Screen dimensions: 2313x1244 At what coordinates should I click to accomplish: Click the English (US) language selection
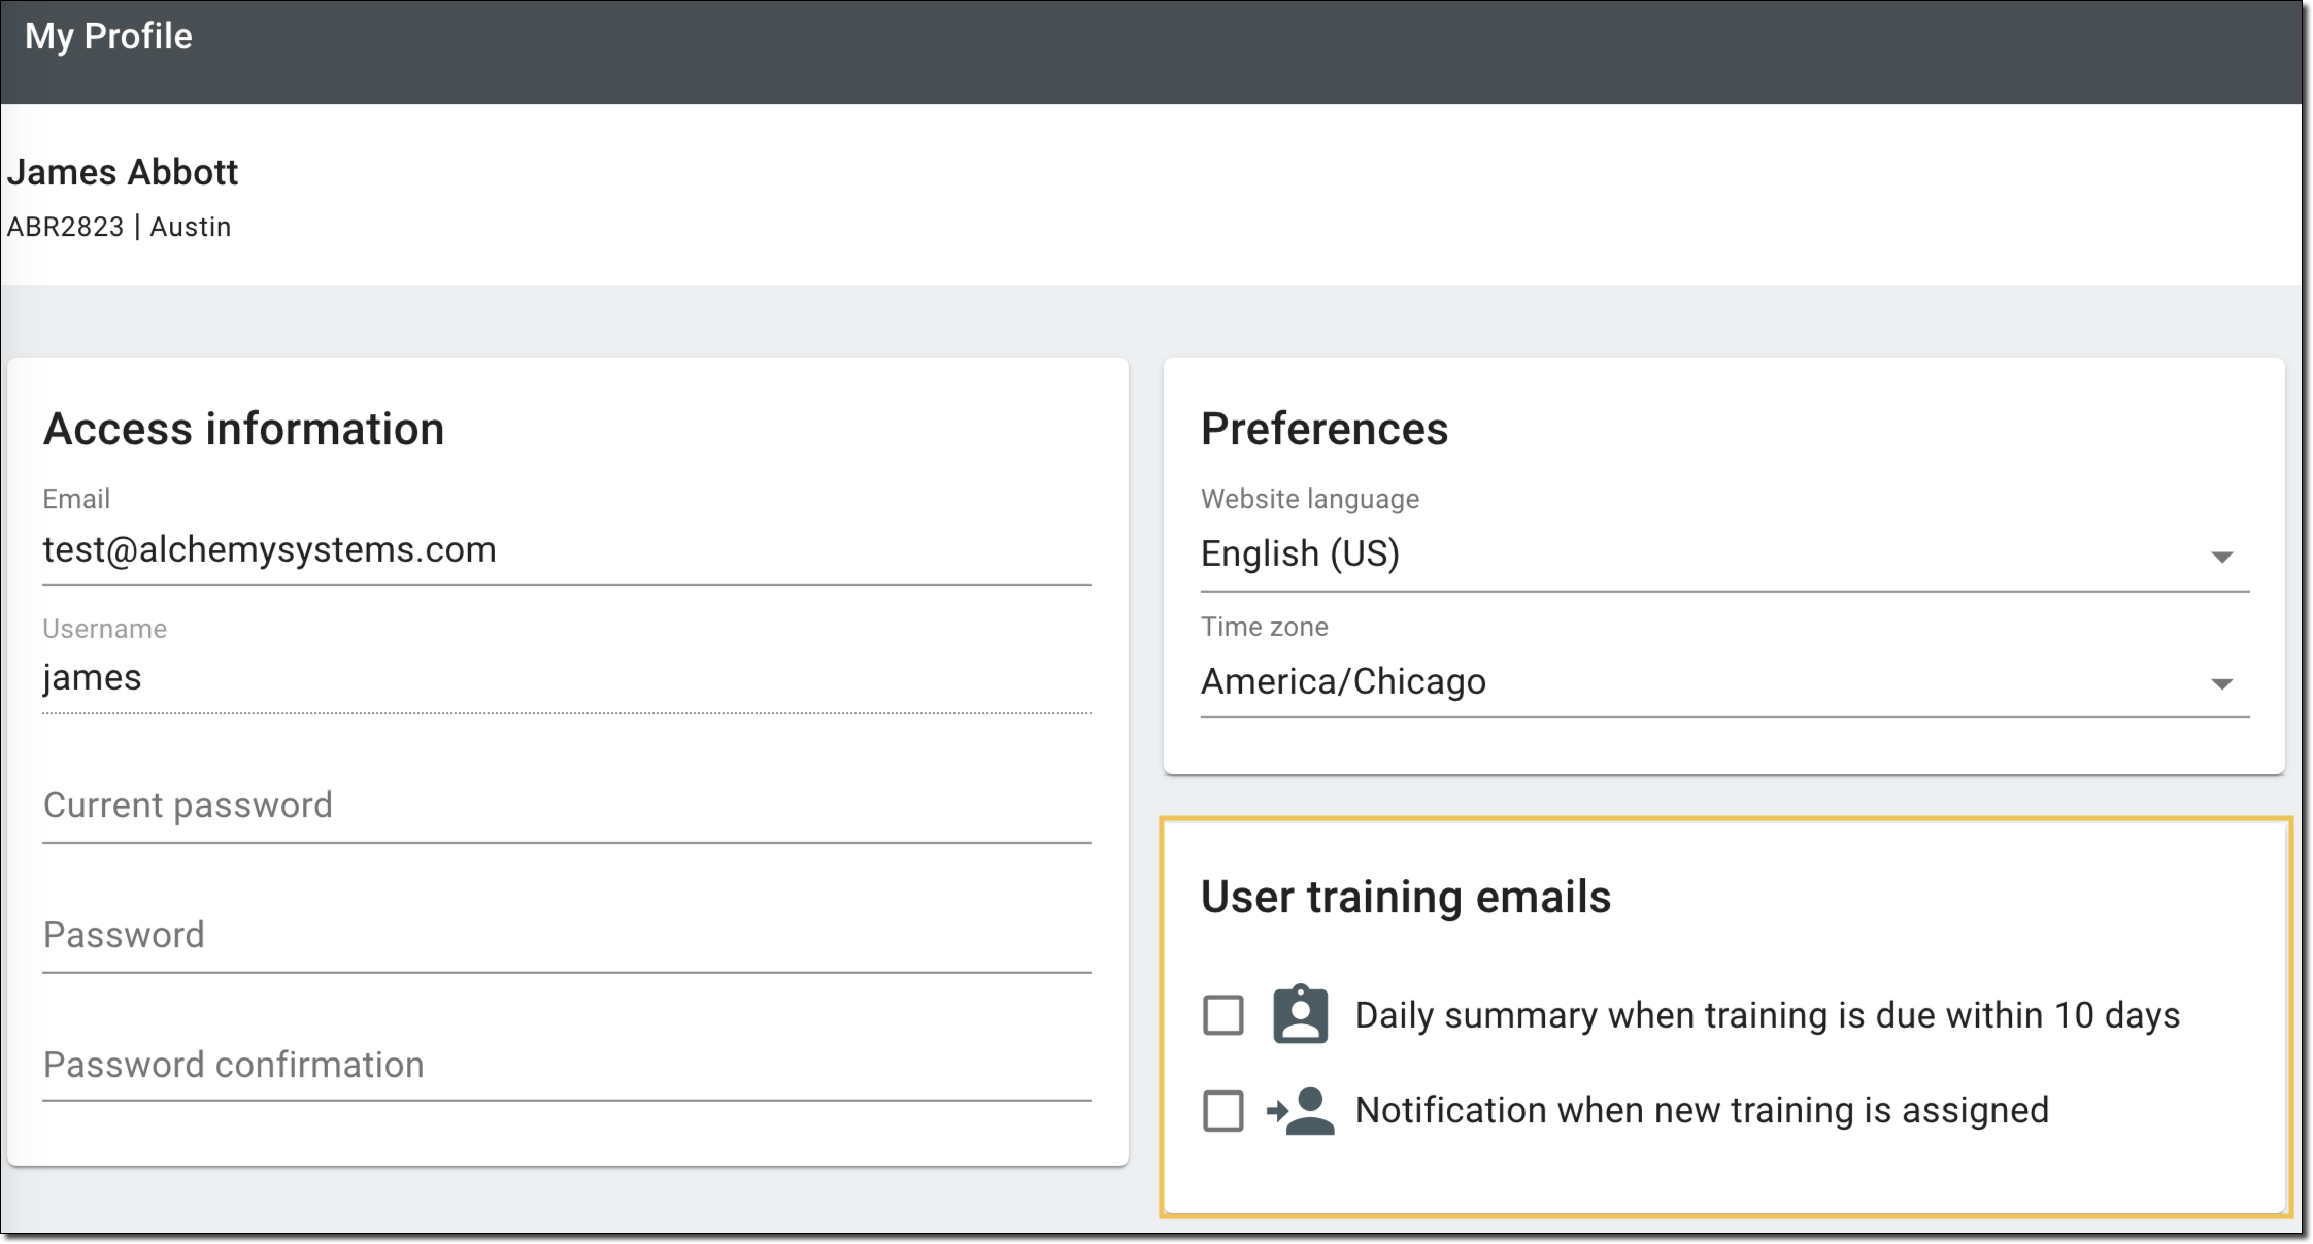click(x=1299, y=554)
